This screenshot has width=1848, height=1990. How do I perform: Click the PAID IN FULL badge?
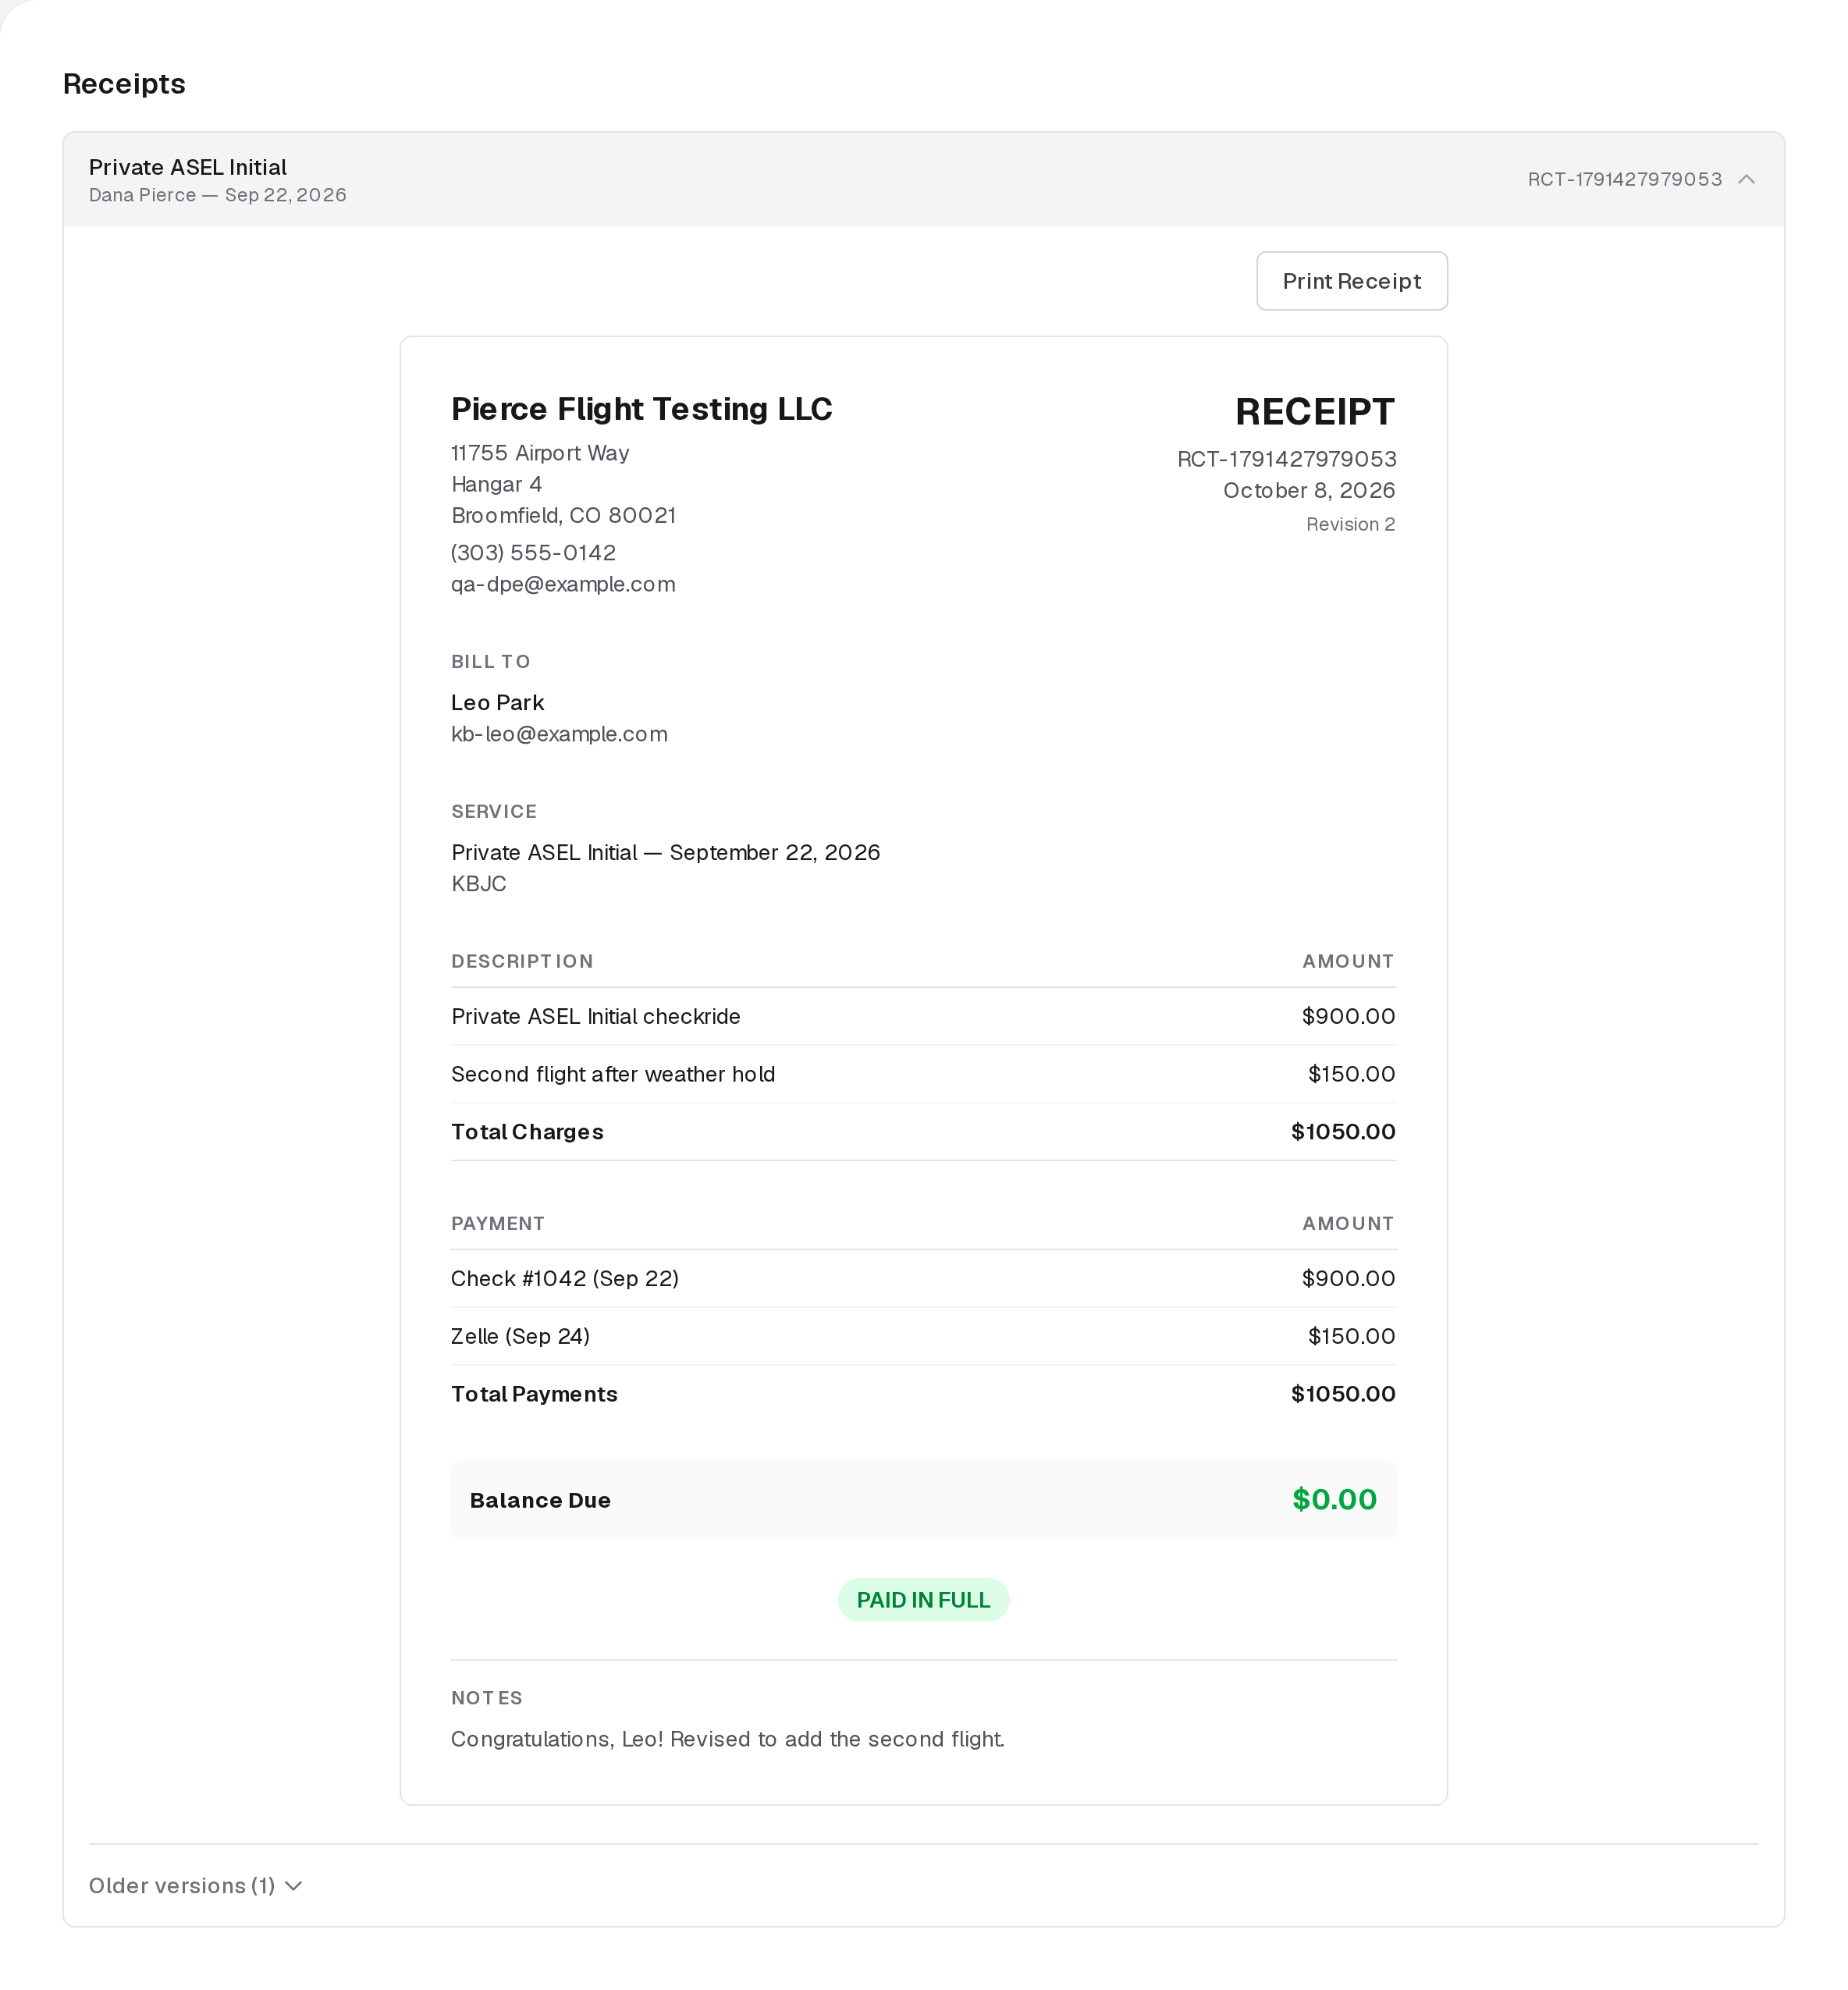click(x=923, y=1600)
